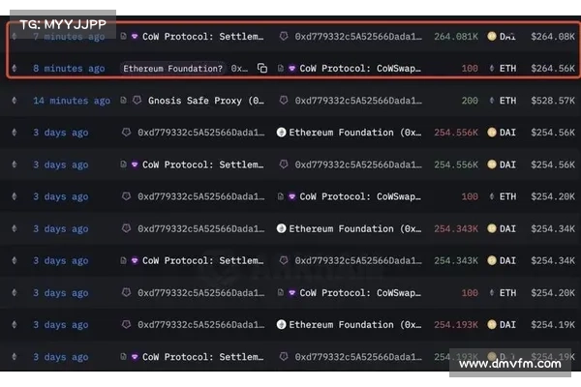The image size is (581, 387).
Task: Click the ETH token icon on the 200 ETH row
Action: coord(491,101)
